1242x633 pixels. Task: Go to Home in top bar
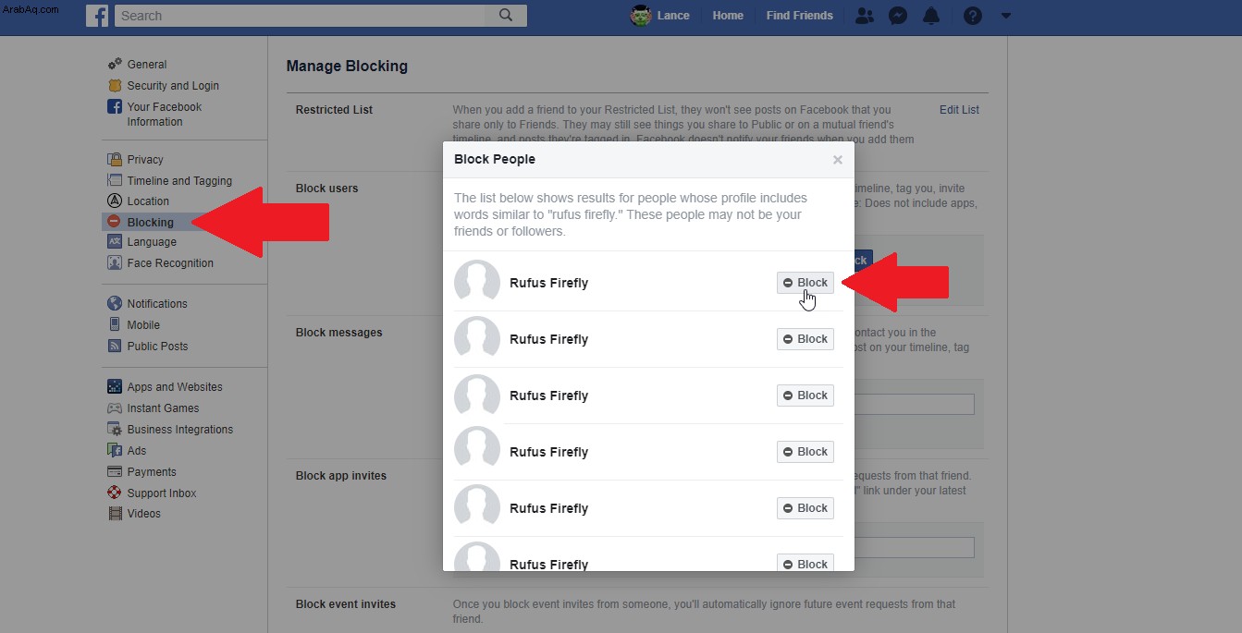tap(728, 16)
